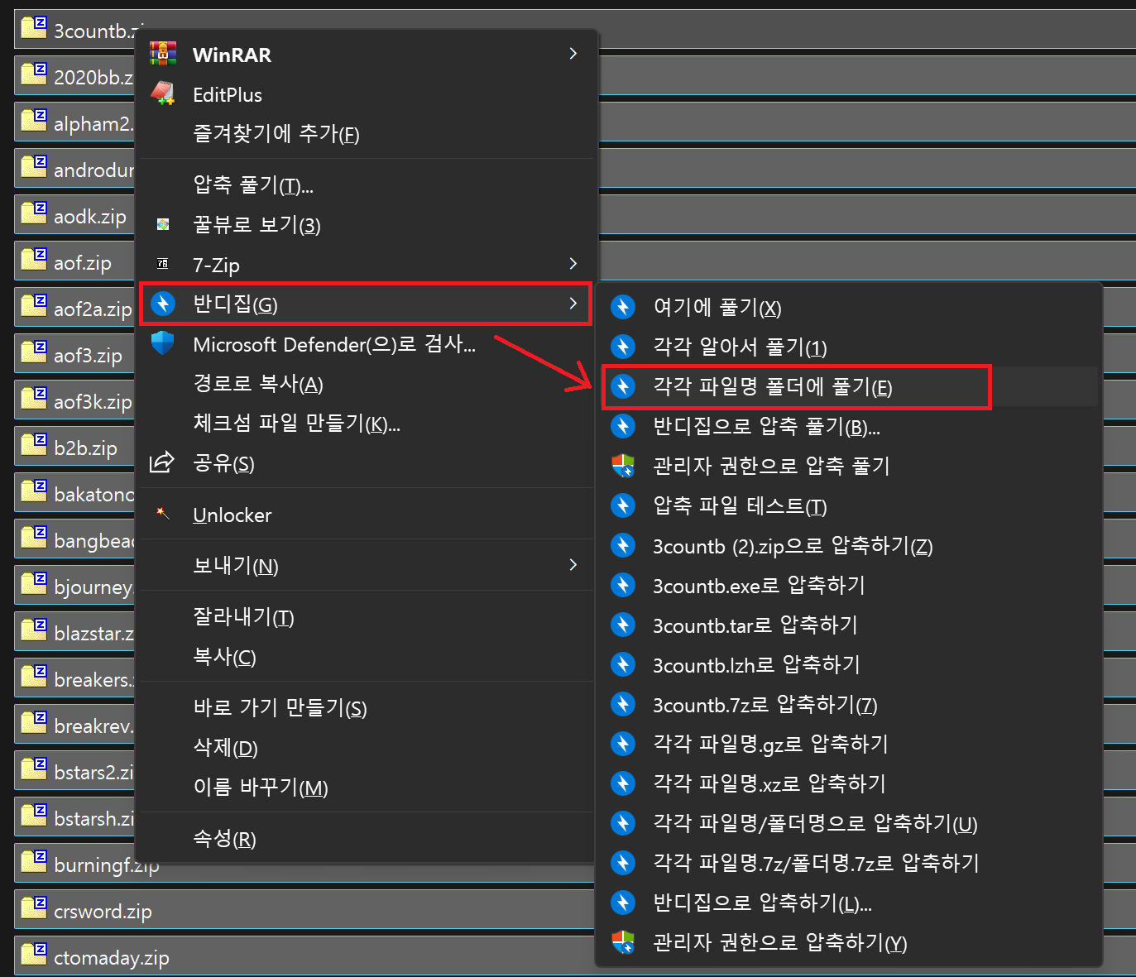Choose 경로로 복사(A)

258,384
